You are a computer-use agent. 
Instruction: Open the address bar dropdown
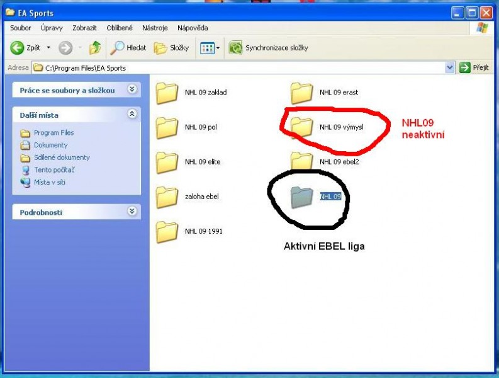point(450,67)
